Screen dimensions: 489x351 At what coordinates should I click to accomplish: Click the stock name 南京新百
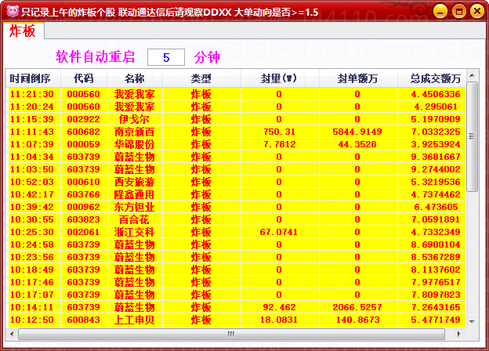pyautogui.click(x=135, y=132)
